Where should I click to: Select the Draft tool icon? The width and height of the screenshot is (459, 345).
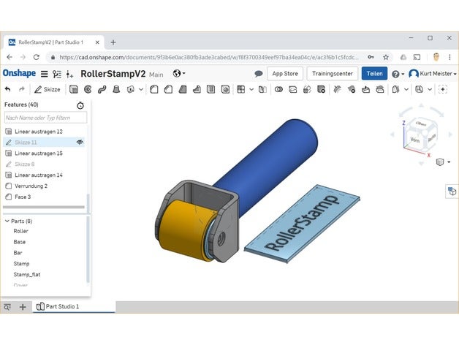click(183, 89)
